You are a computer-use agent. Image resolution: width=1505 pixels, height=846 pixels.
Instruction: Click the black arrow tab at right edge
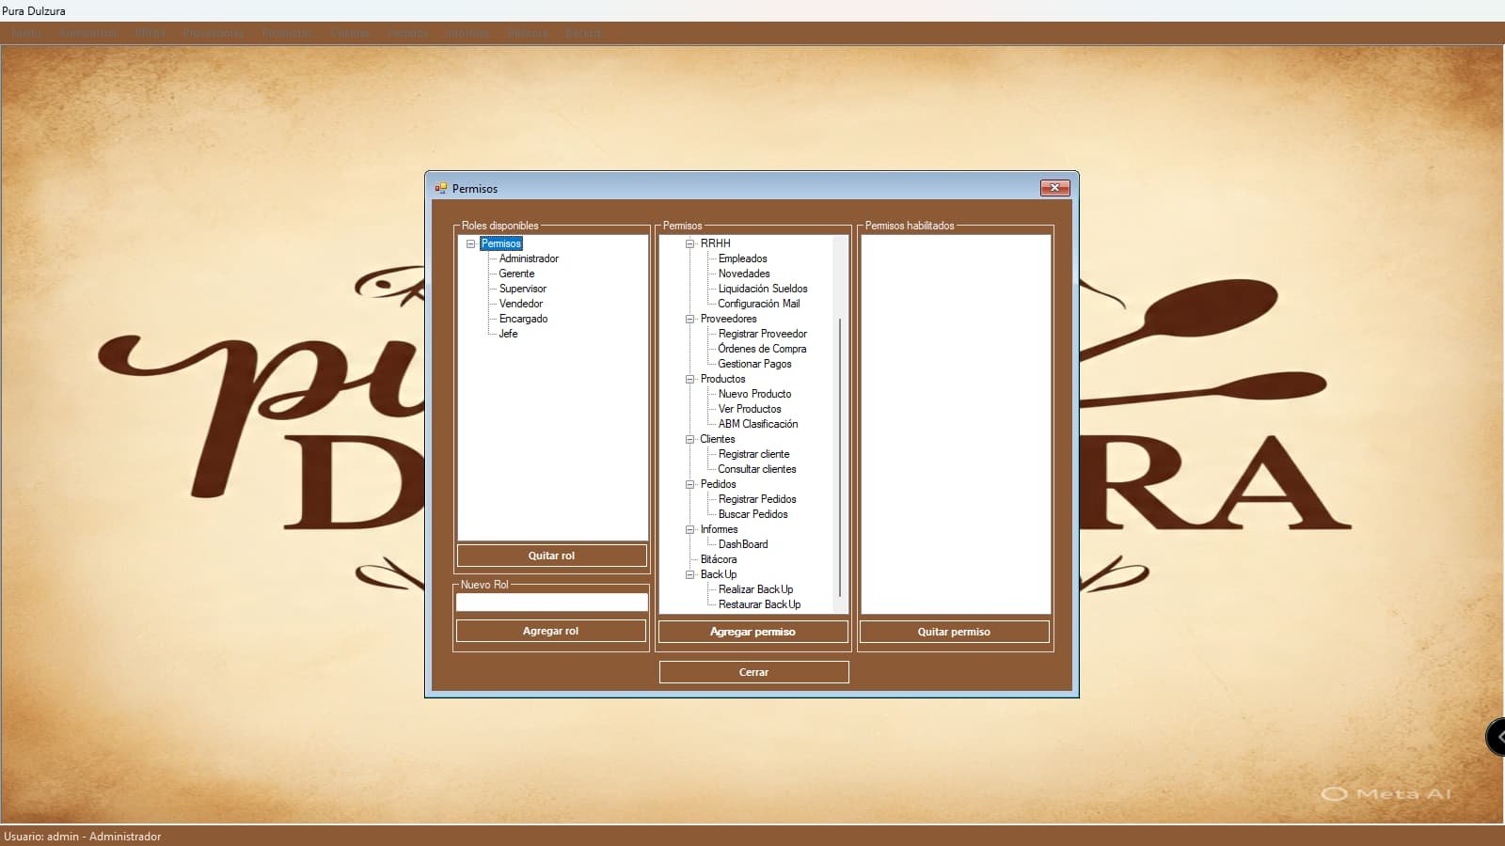[1496, 737]
